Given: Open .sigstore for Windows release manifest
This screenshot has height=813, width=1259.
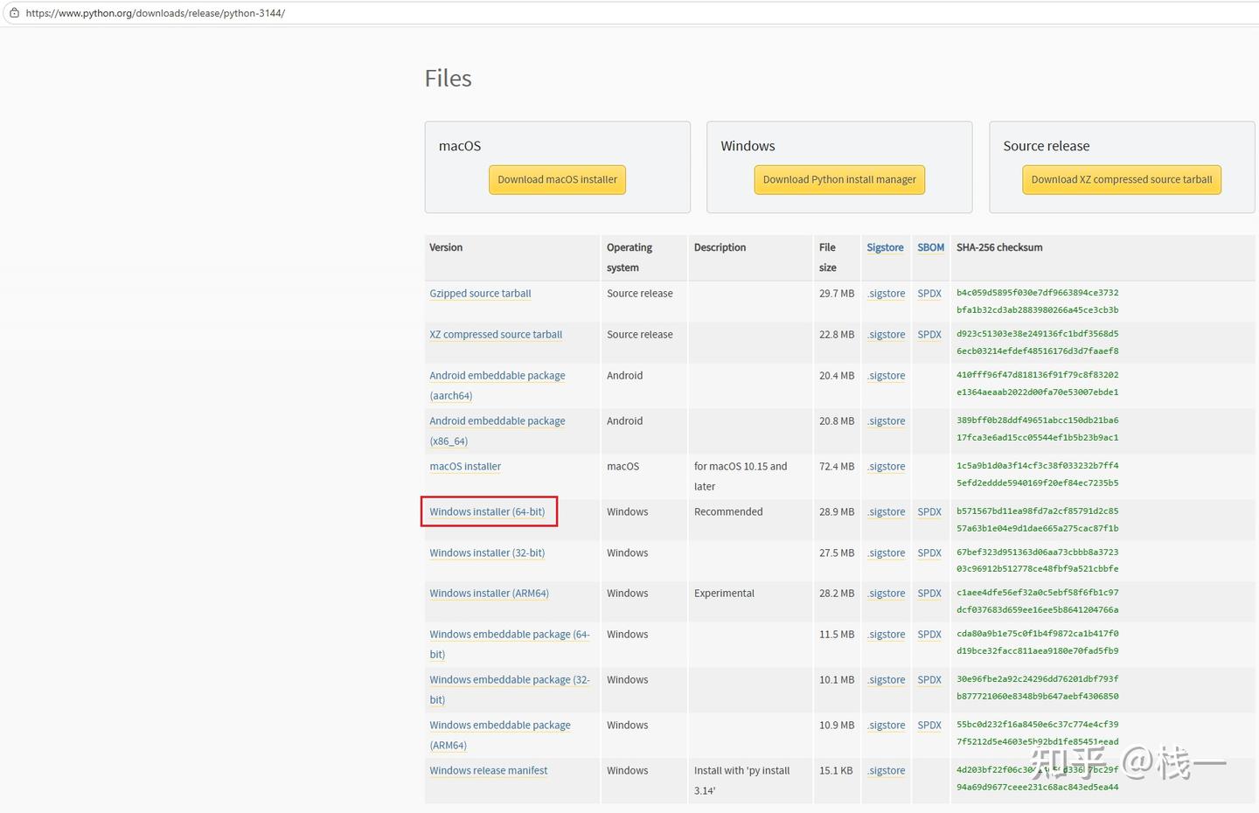Looking at the screenshot, I should (x=887, y=771).
